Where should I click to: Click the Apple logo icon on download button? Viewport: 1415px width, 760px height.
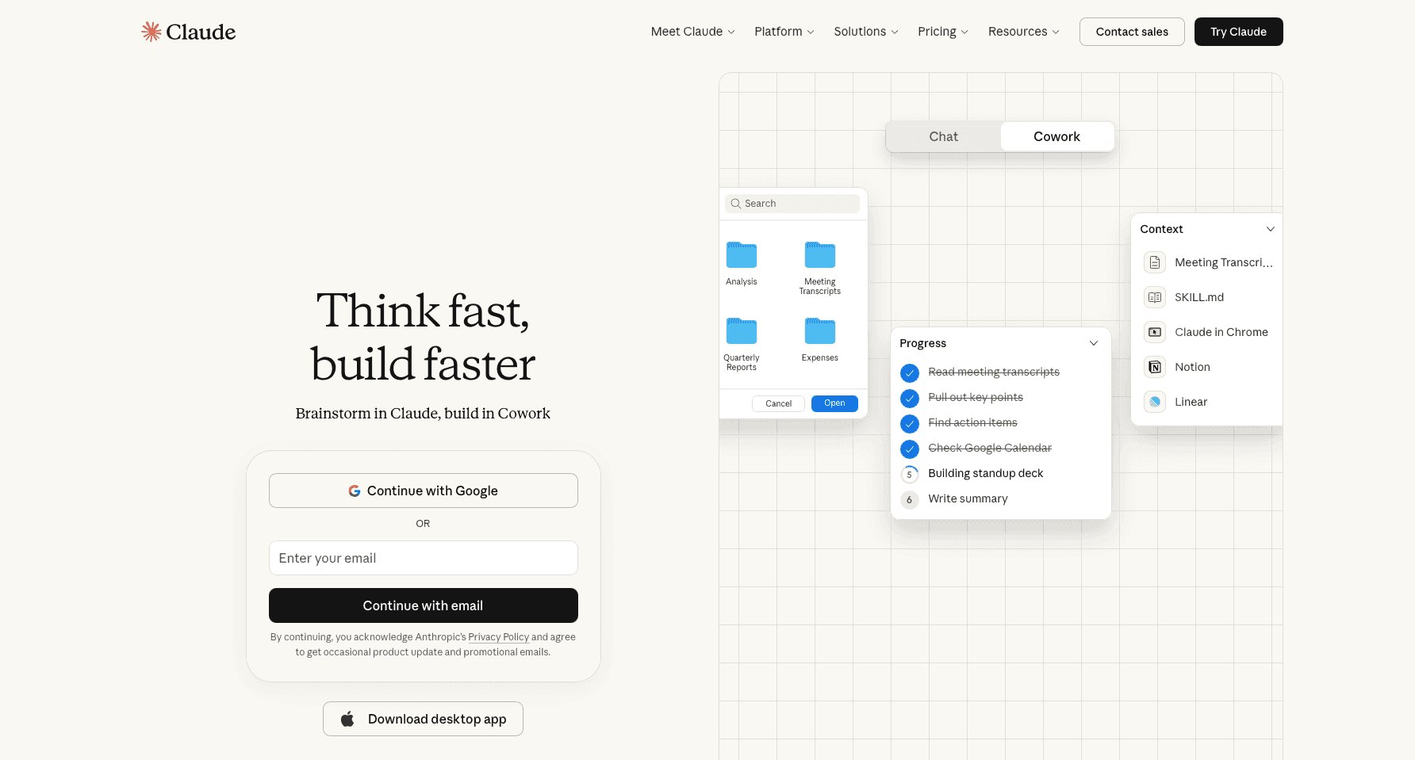pyautogui.click(x=347, y=719)
